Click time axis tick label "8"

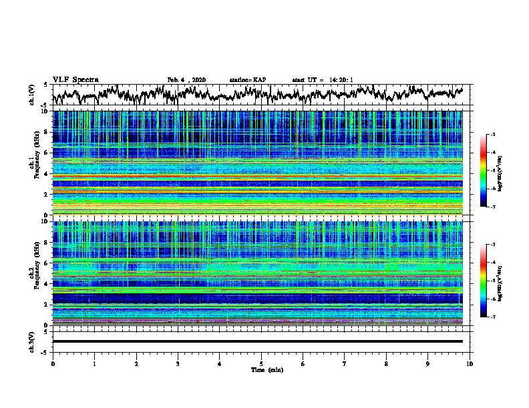point(386,364)
